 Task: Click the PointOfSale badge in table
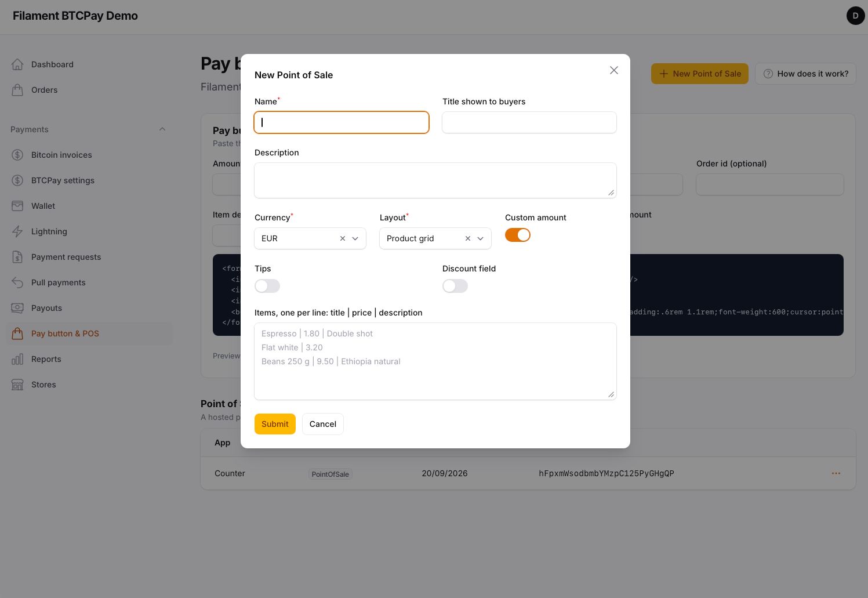(331, 474)
